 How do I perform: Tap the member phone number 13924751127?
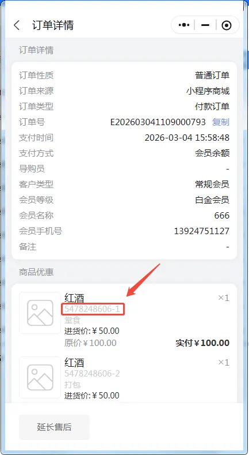202,231
